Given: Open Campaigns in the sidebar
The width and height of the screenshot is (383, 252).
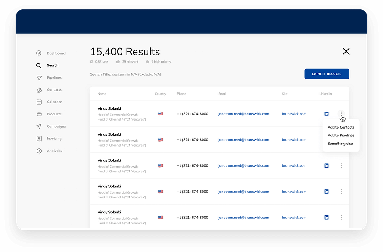Looking at the screenshot, I should pyautogui.click(x=56, y=126).
